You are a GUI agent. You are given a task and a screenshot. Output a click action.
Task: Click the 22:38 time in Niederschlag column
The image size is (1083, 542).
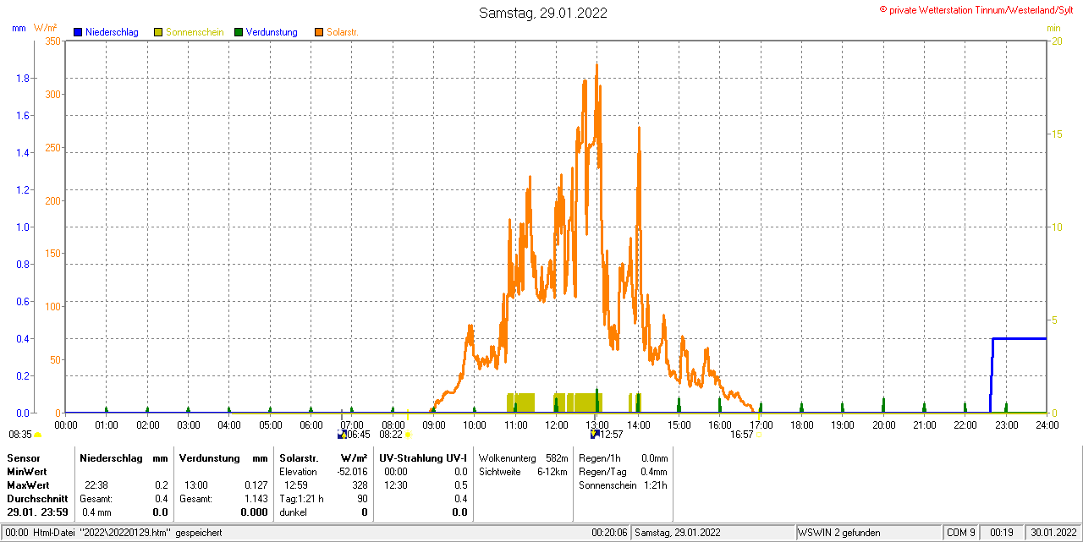96,485
